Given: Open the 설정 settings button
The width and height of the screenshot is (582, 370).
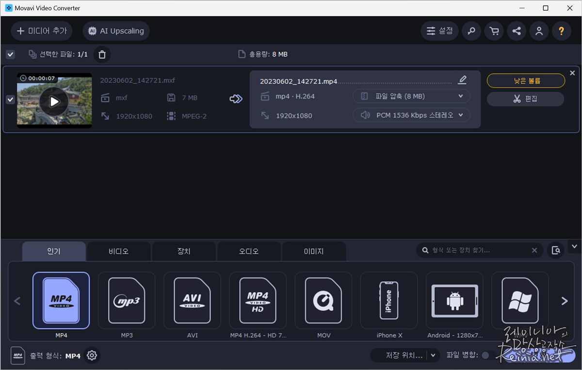Looking at the screenshot, I should pos(439,31).
